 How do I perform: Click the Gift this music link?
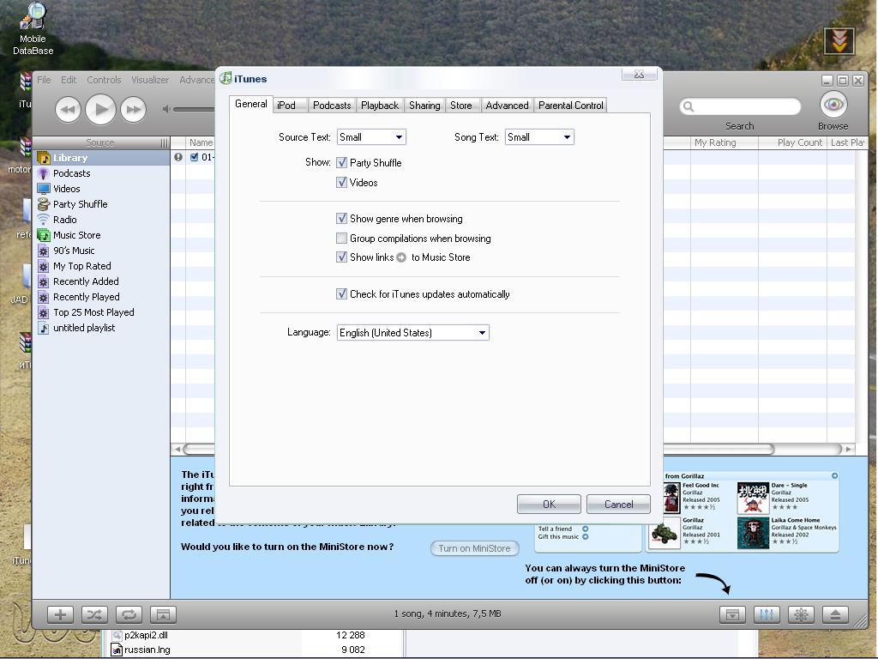coord(558,537)
